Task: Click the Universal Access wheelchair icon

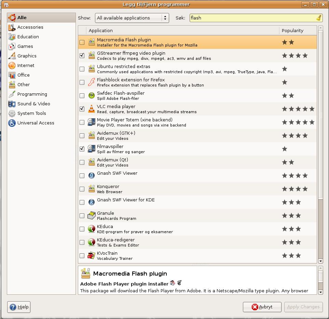Action: tap(12, 123)
